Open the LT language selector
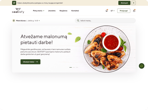The height and width of the screenshot is (110, 148). [113, 11]
